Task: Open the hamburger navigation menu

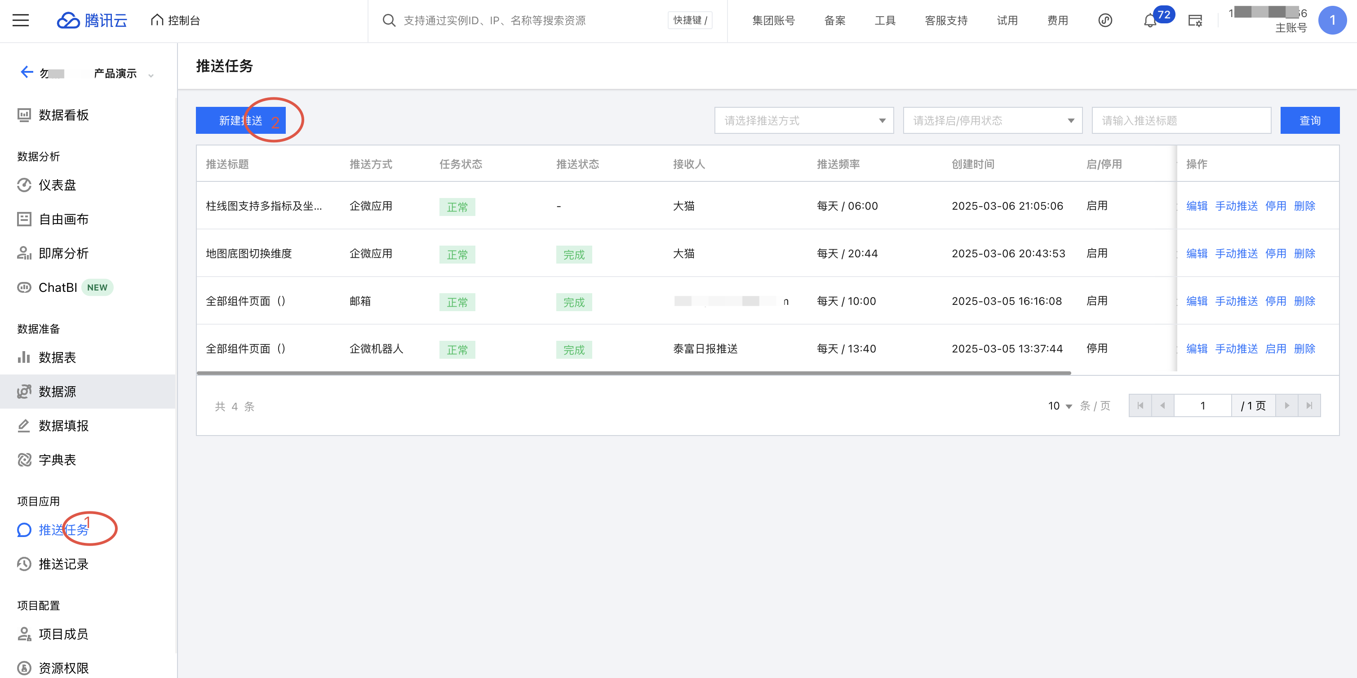Action: click(21, 21)
